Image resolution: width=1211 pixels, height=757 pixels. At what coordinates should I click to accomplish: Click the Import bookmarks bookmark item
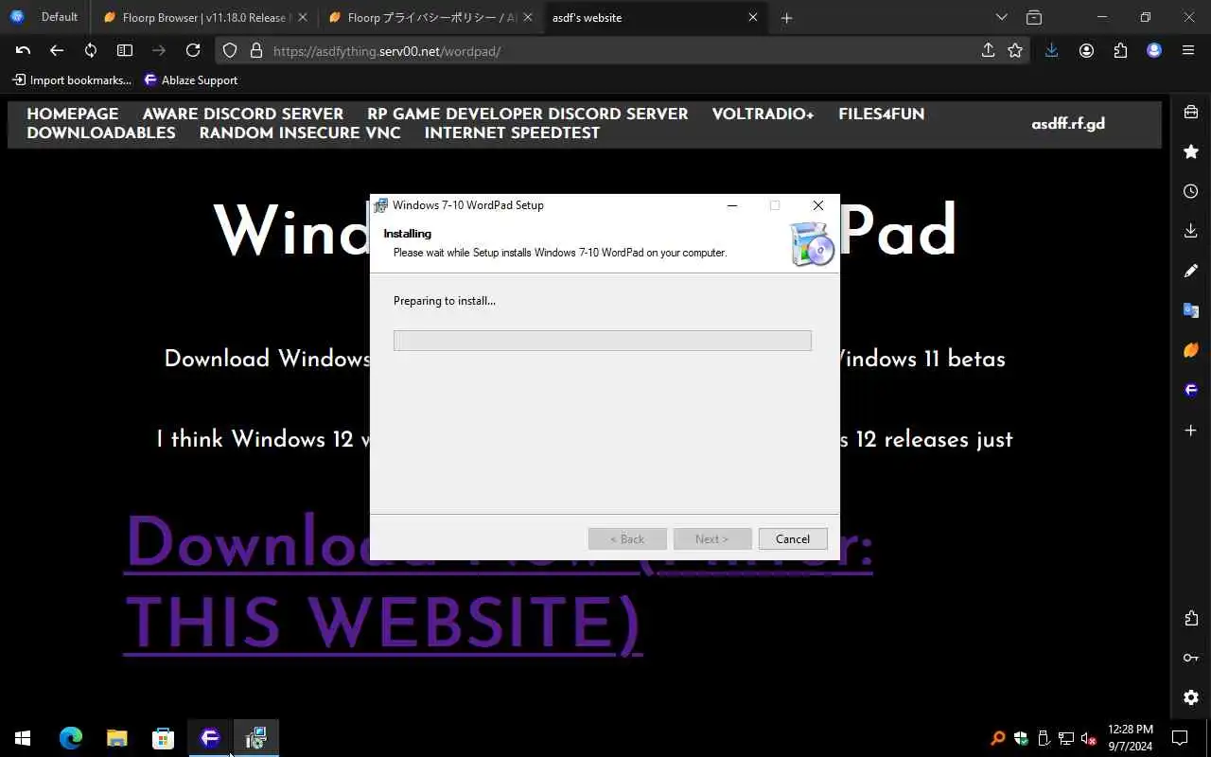tap(72, 80)
